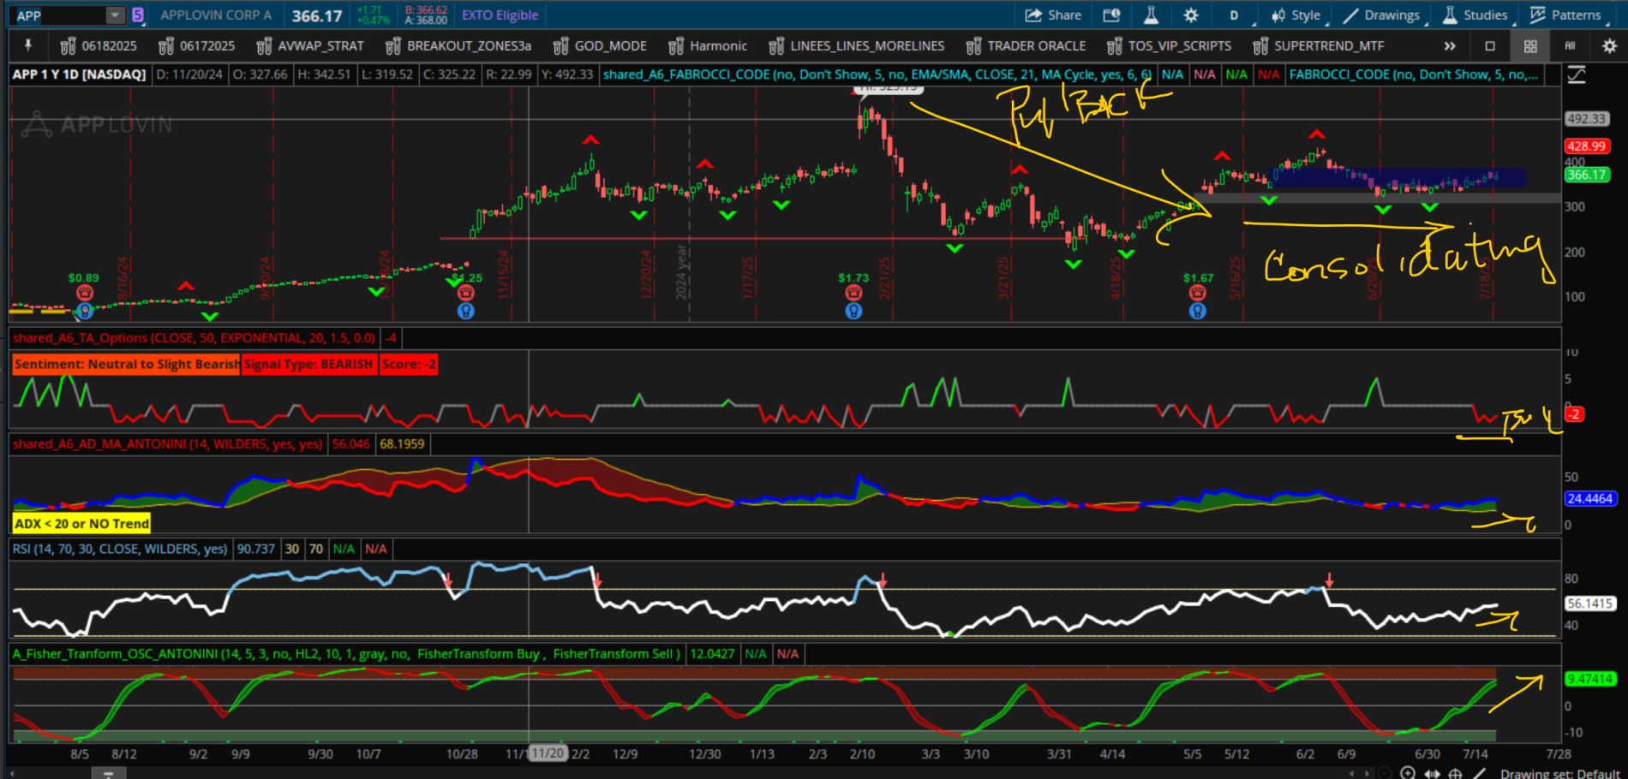Screen dimensions: 1628x779
Task: Open the alert/message card icon next to Share
Action: 1111,15
